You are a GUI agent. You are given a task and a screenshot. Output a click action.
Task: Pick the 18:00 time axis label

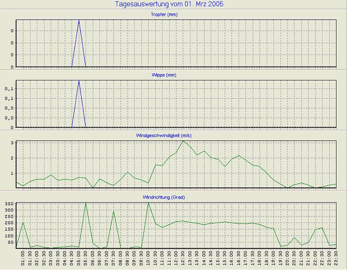(260, 259)
